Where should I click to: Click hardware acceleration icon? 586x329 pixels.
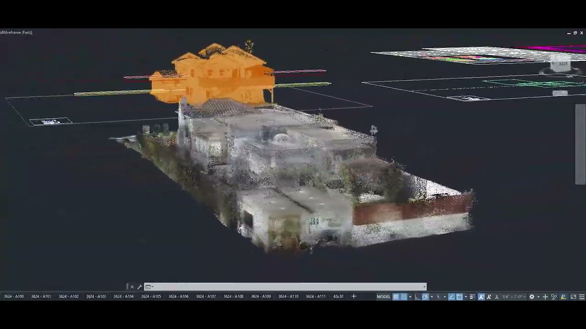point(563,297)
